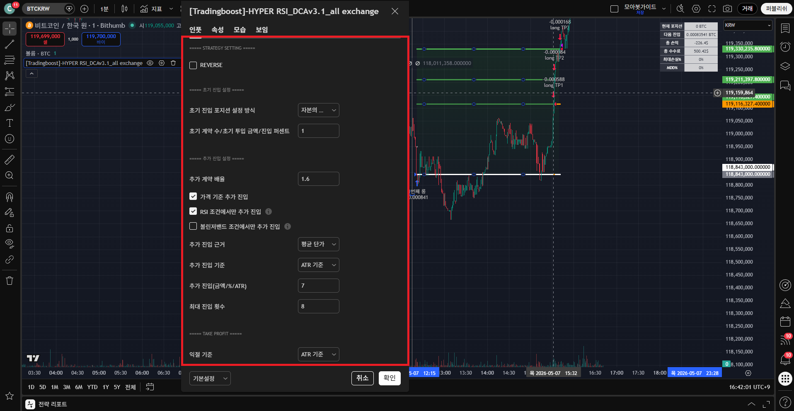Lock all drawings with padlock icon

[x=10, y=228]
